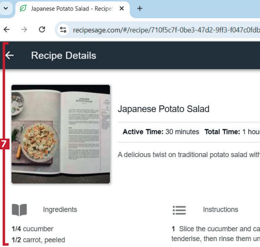Image resolution: width=260 pixels, height=247 pixels.
Task: Open the tab search chevron dropdown
Action: click(x=6, y=8)
